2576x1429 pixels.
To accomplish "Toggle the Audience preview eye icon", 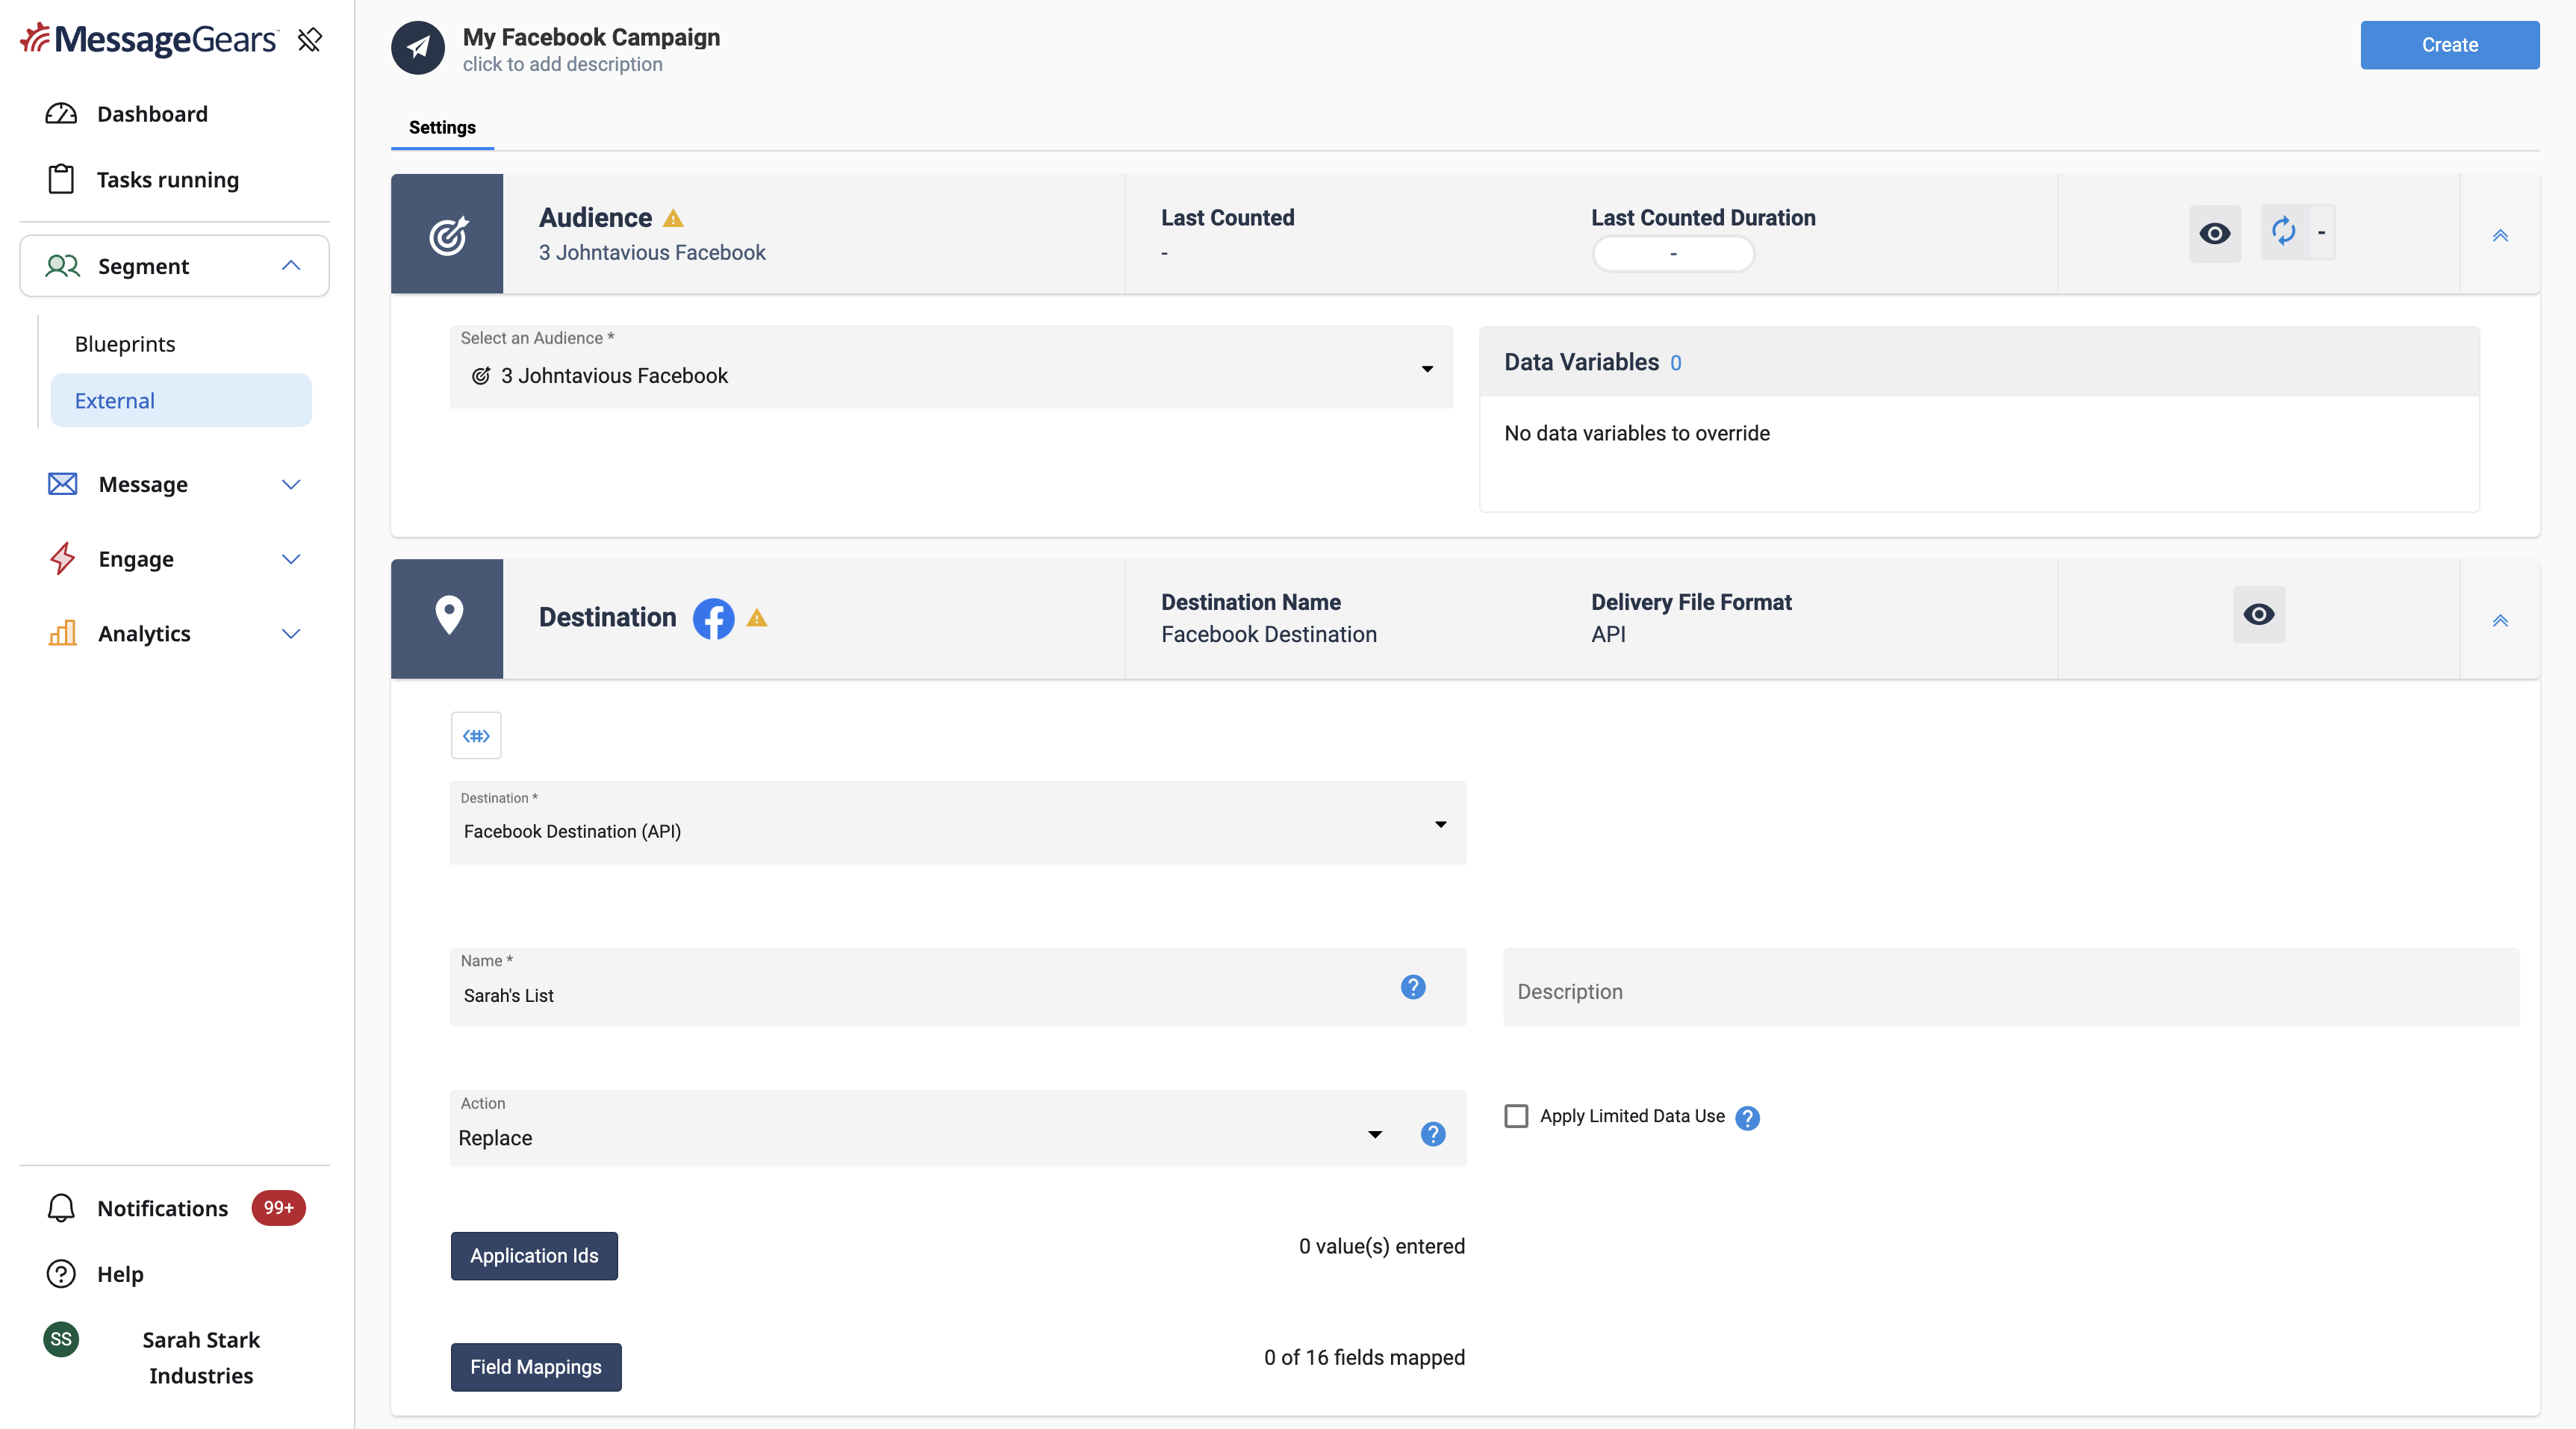I will click(2215, 234).
